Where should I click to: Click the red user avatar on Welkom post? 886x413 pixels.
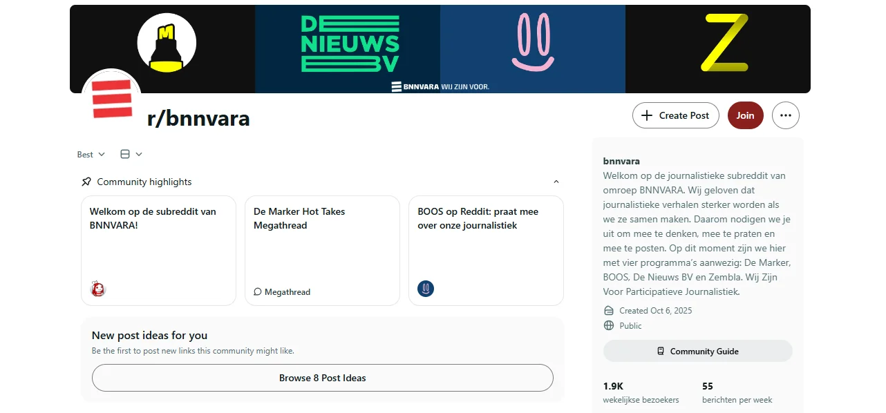[x=98, y=289]
